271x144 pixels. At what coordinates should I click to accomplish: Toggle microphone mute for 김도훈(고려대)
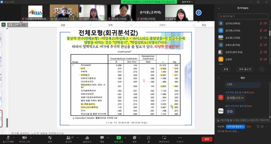pyautogui.click(x=261, y=38)
